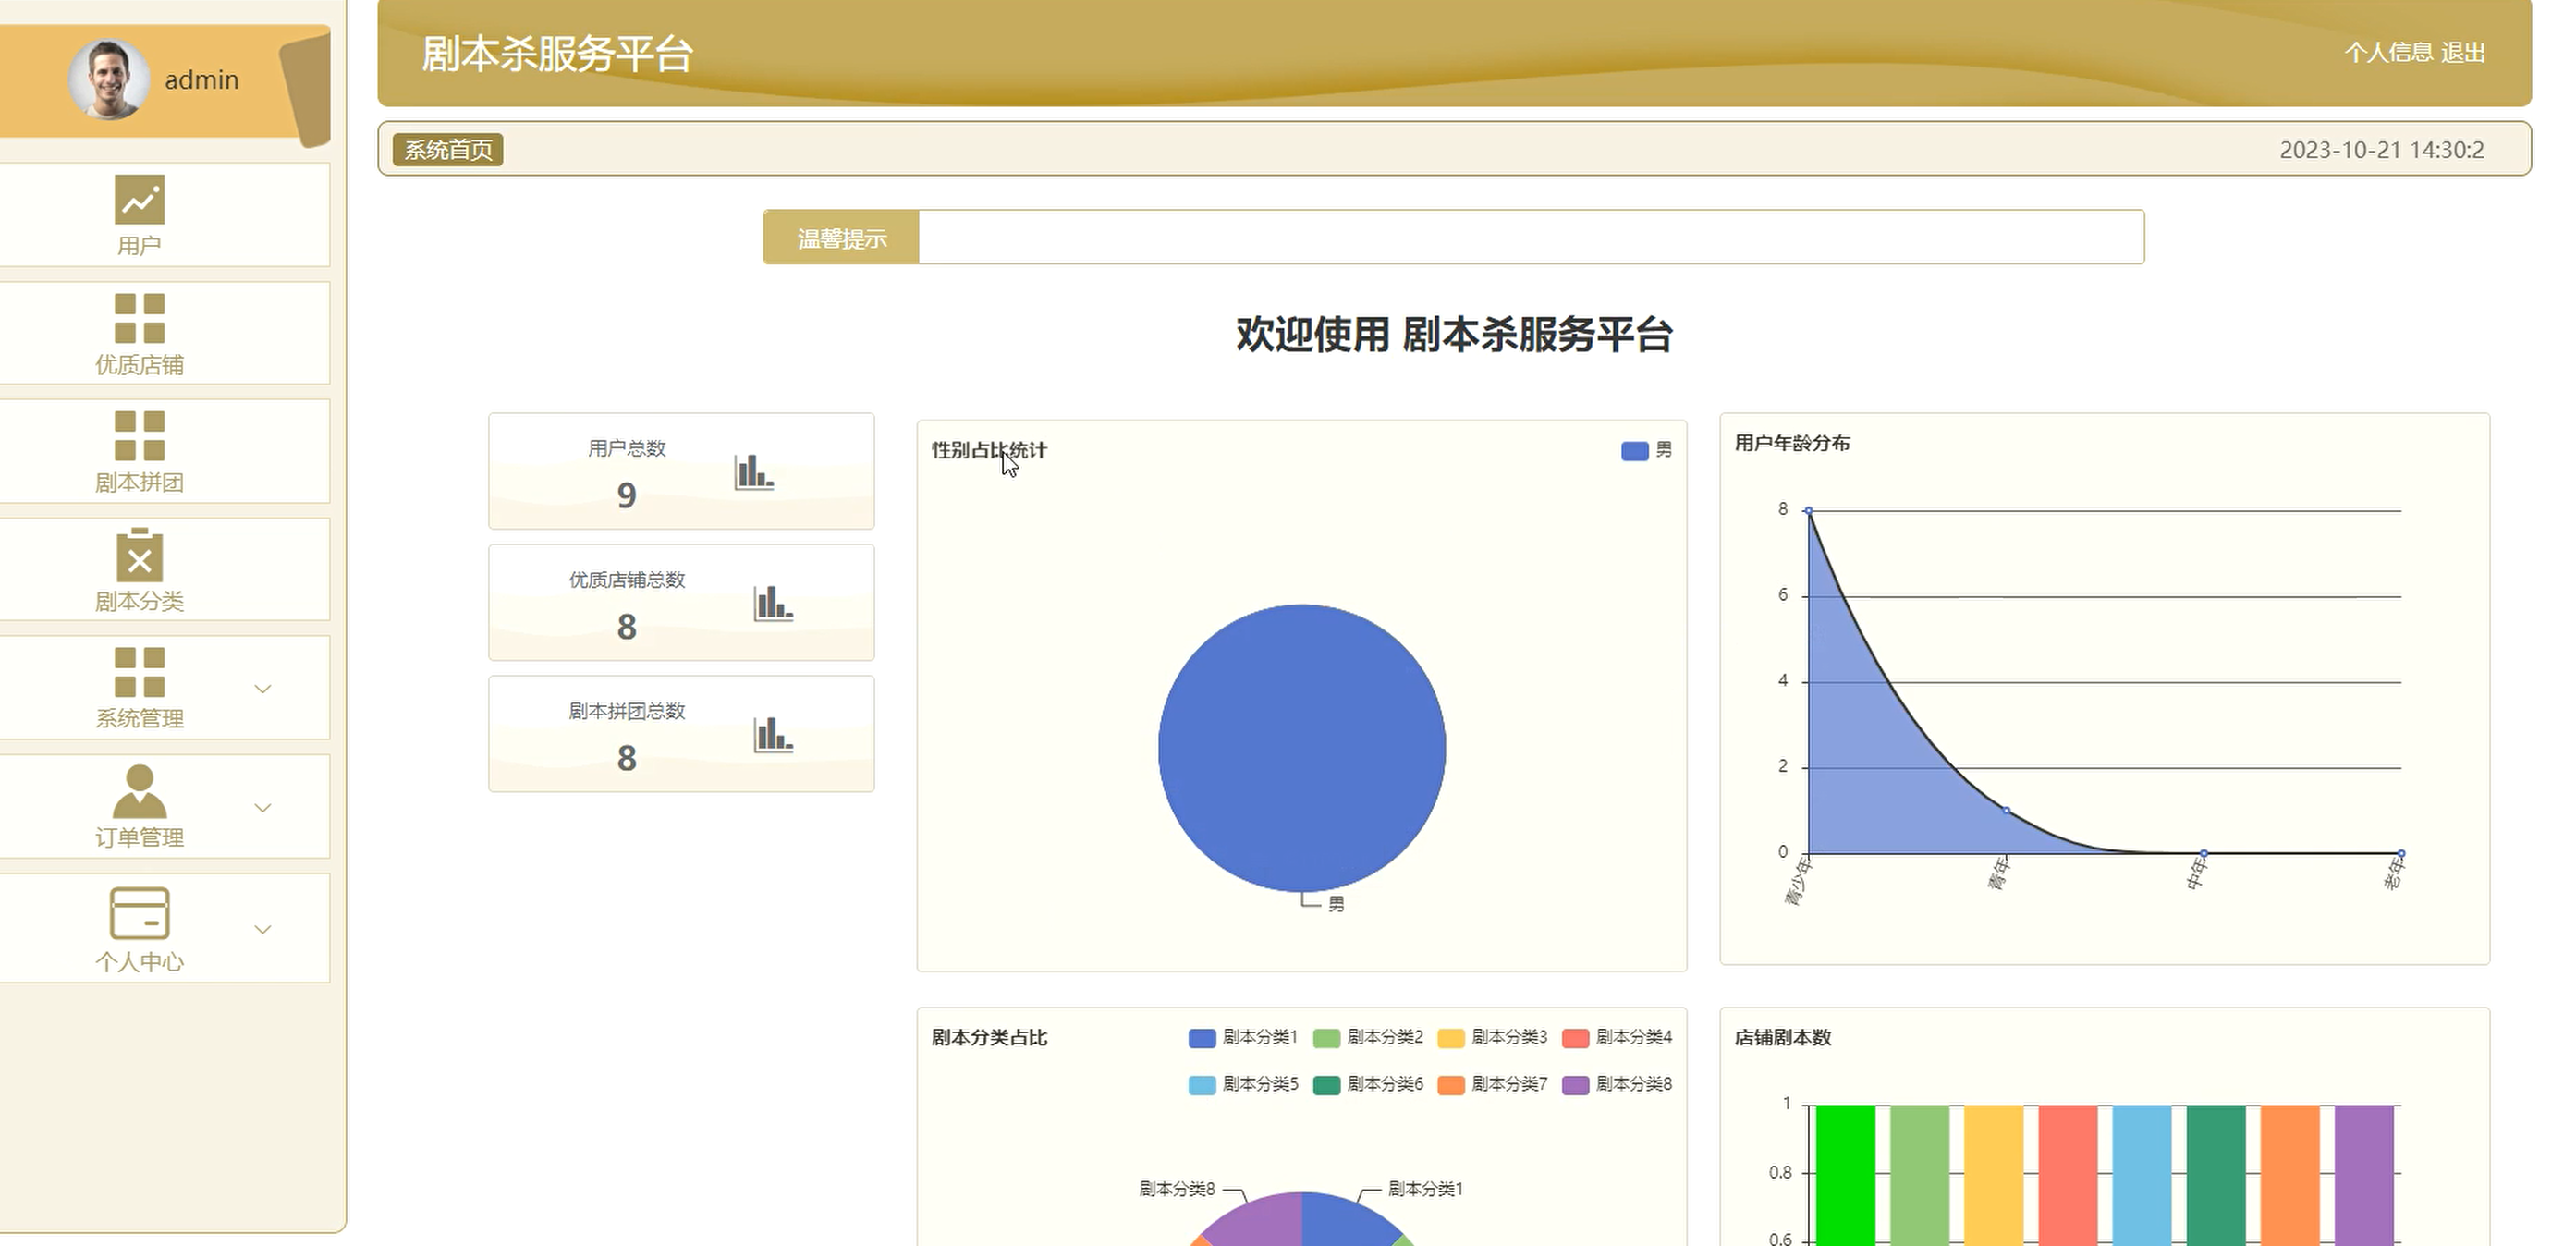Screen dimensions: 2576x1246
Task: Toggle 剧本分类3 legend item
Action: pyautogui.click(x=1492, y=1038)
